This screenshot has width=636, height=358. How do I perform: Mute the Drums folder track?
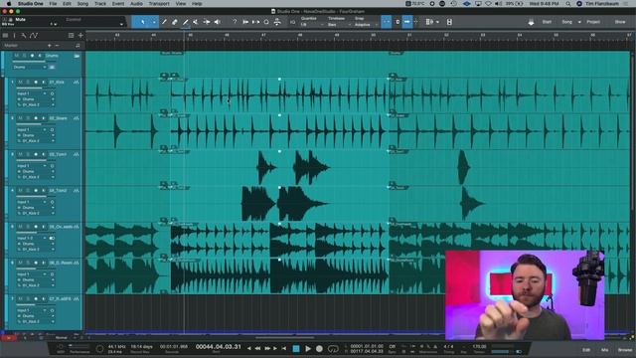pos(17,56)
